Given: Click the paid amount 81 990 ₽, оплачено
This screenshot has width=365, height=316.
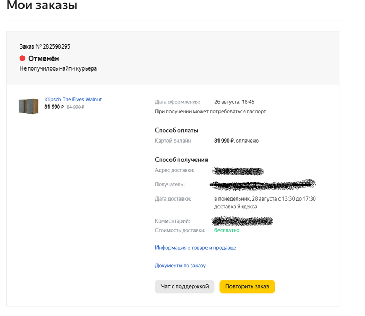Looking at the screenshot, I should tap(236, 141).
